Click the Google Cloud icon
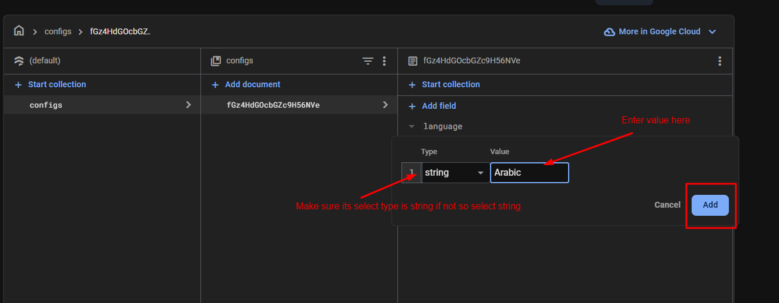This screenshot has height=303, width=779. (x=609, y=32)
